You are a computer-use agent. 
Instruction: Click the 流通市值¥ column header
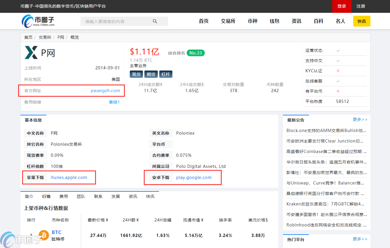click(193, 220)
